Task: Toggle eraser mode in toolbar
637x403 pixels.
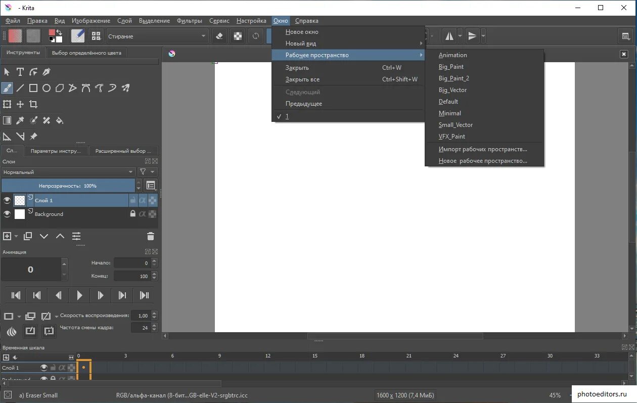Action: coord(219,36)
